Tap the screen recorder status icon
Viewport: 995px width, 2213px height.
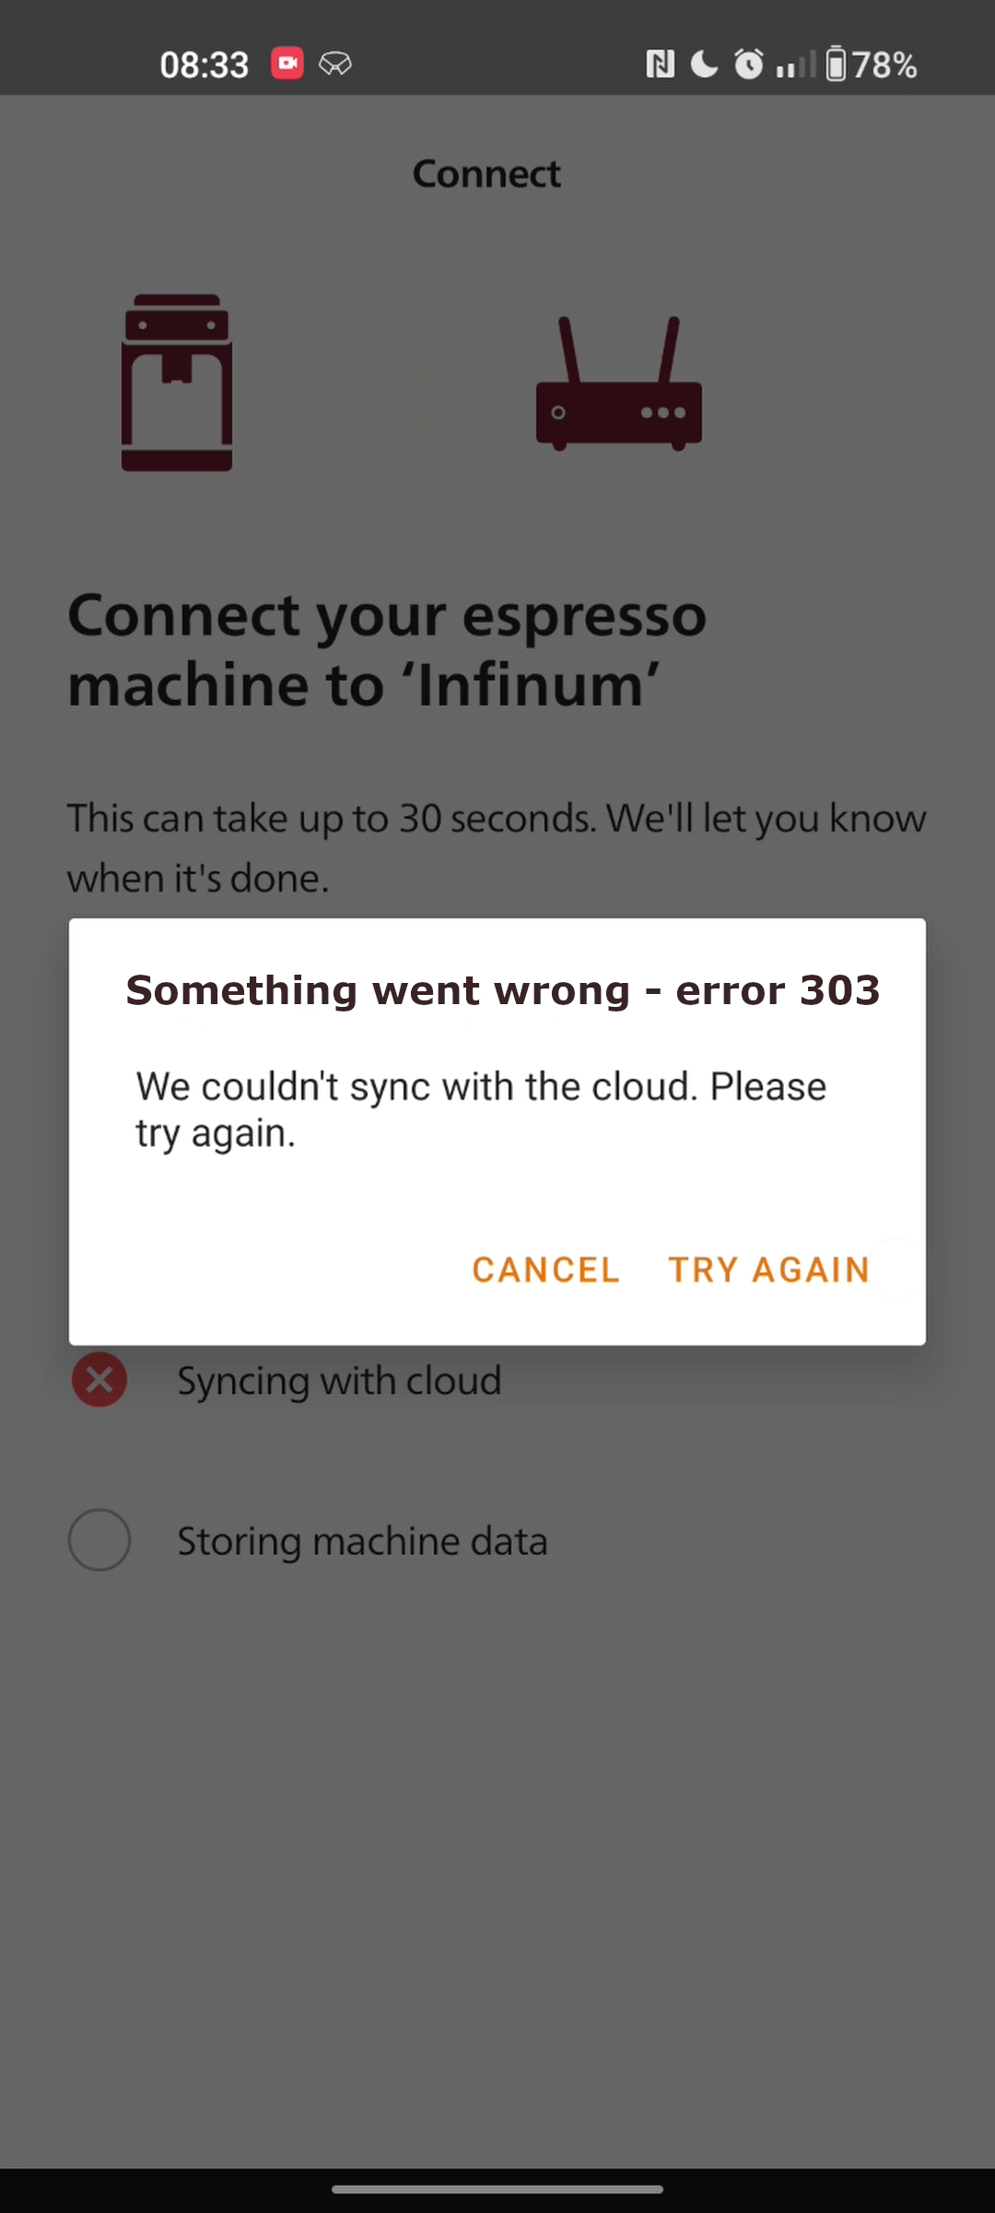[x=287, y=64]
